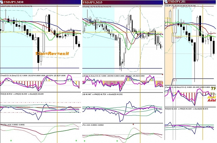Click the red 'Anal' label on H1 chart
This screenshot has height=143, width=217.
pos(211,101)
